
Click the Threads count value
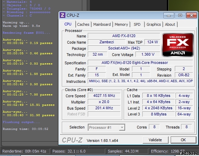tap(187, 127)
